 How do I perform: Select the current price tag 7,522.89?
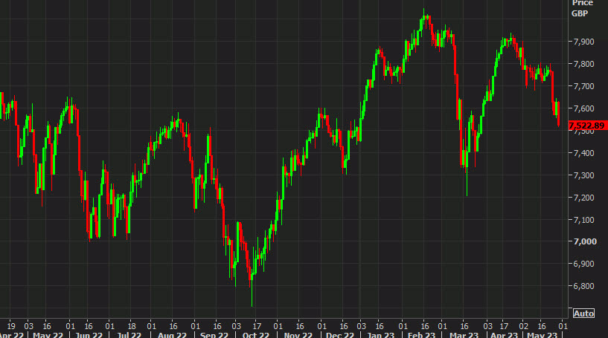[588, 126]
